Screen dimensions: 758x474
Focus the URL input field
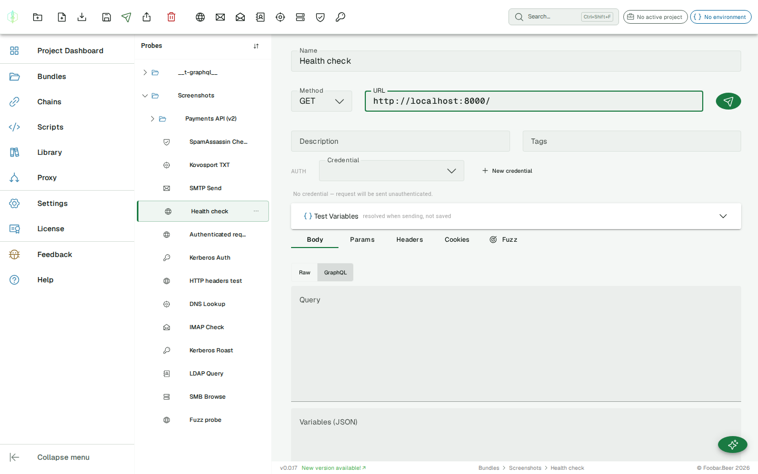click(x=534, y=101)
